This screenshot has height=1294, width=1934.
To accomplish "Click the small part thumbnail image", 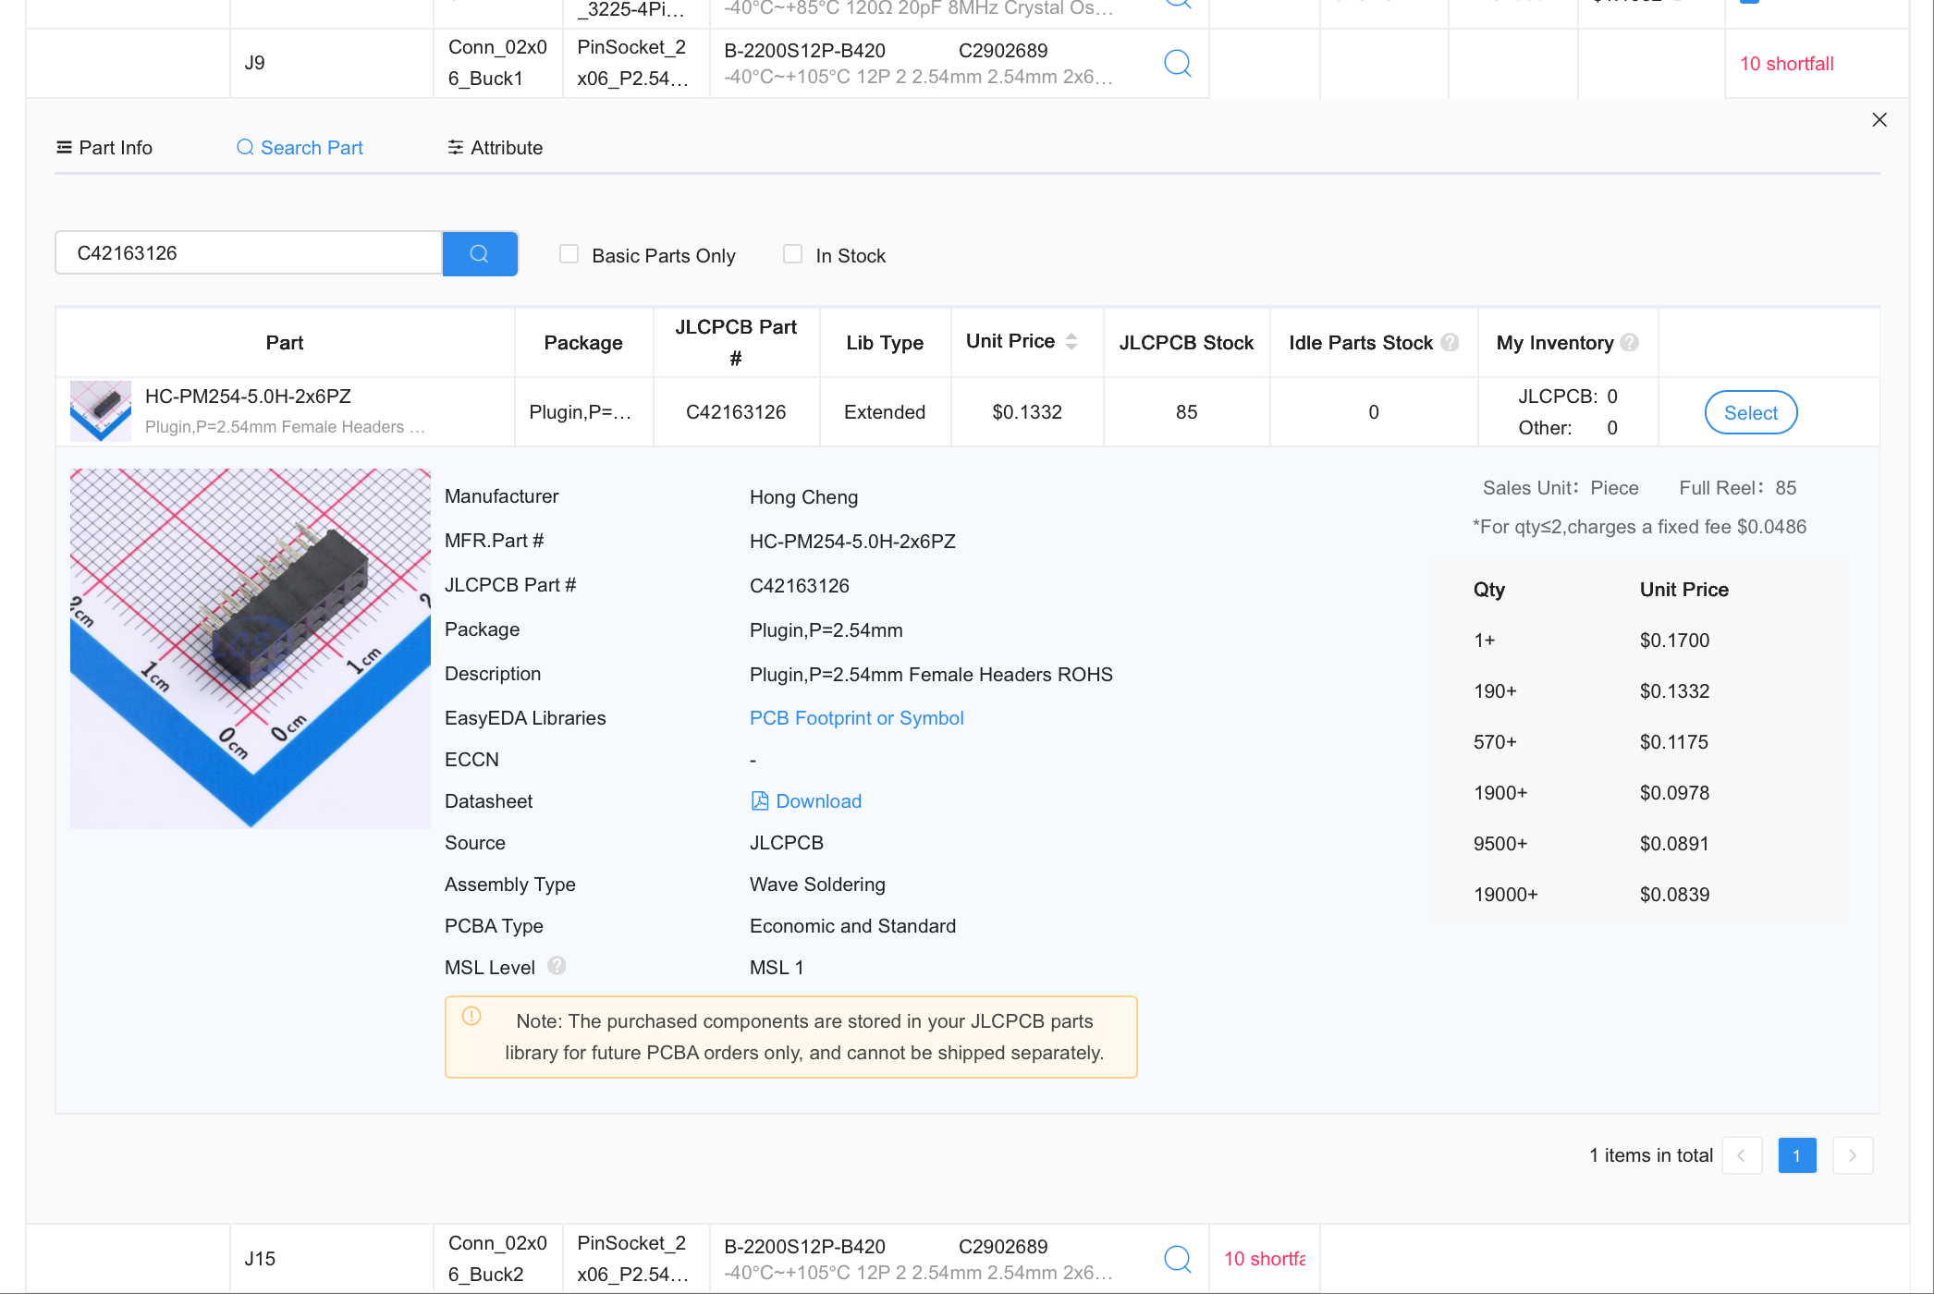I will 101,411.
